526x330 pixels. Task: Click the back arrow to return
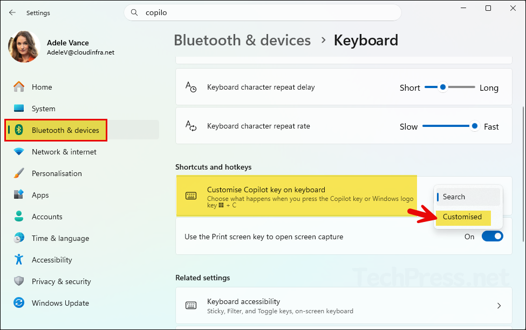pyautogui.click(x=12, y=12)
